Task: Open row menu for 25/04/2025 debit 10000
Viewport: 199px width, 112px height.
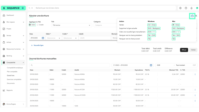Action: tap(195, 101)
